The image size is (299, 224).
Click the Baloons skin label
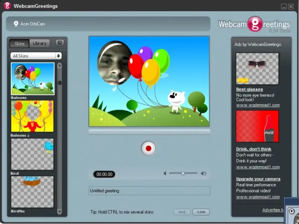pyautogui.click(x=19, y=98)
